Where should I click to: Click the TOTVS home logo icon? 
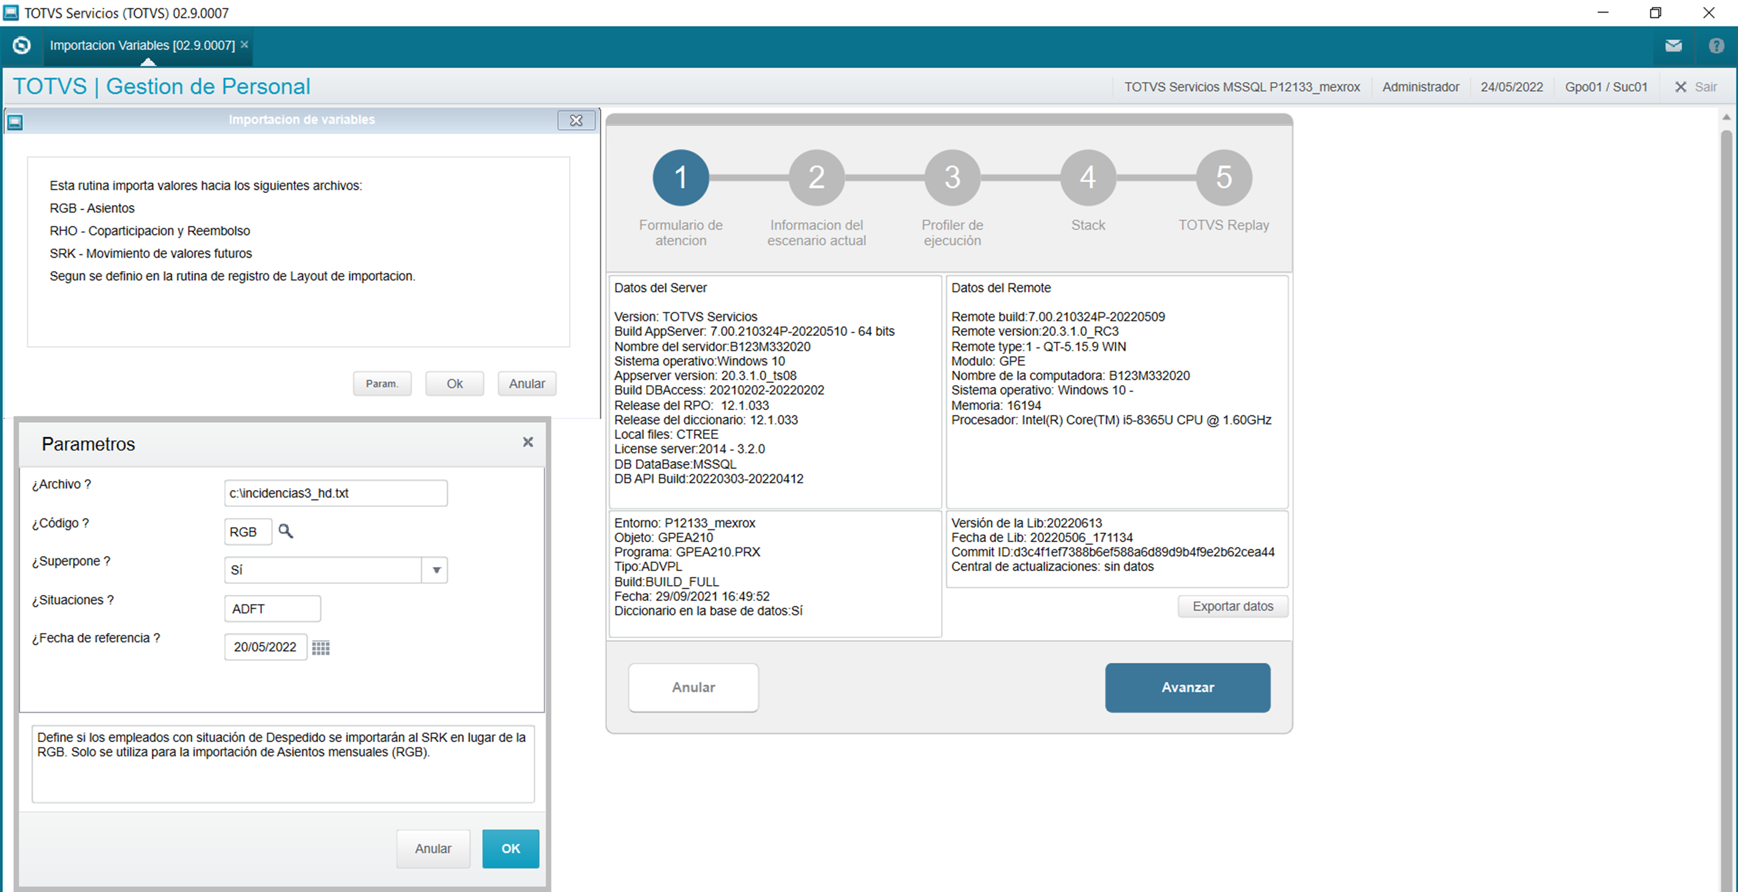click(x=21, y=45)
